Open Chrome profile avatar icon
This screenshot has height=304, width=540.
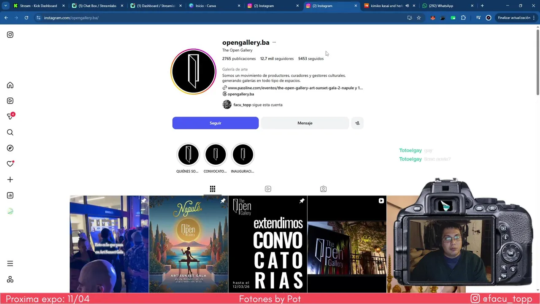(x=489, y=18)
